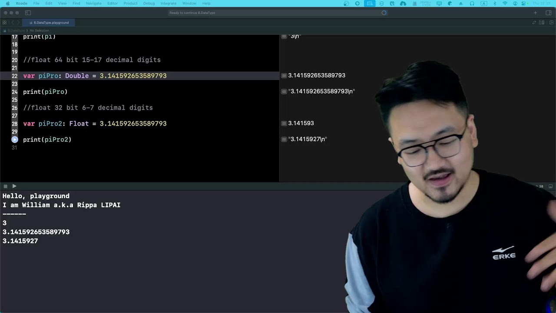Show quick look for "3.141592653589793\n" result
The height and width of the screenshot is (313, 556).
(284, 92)
